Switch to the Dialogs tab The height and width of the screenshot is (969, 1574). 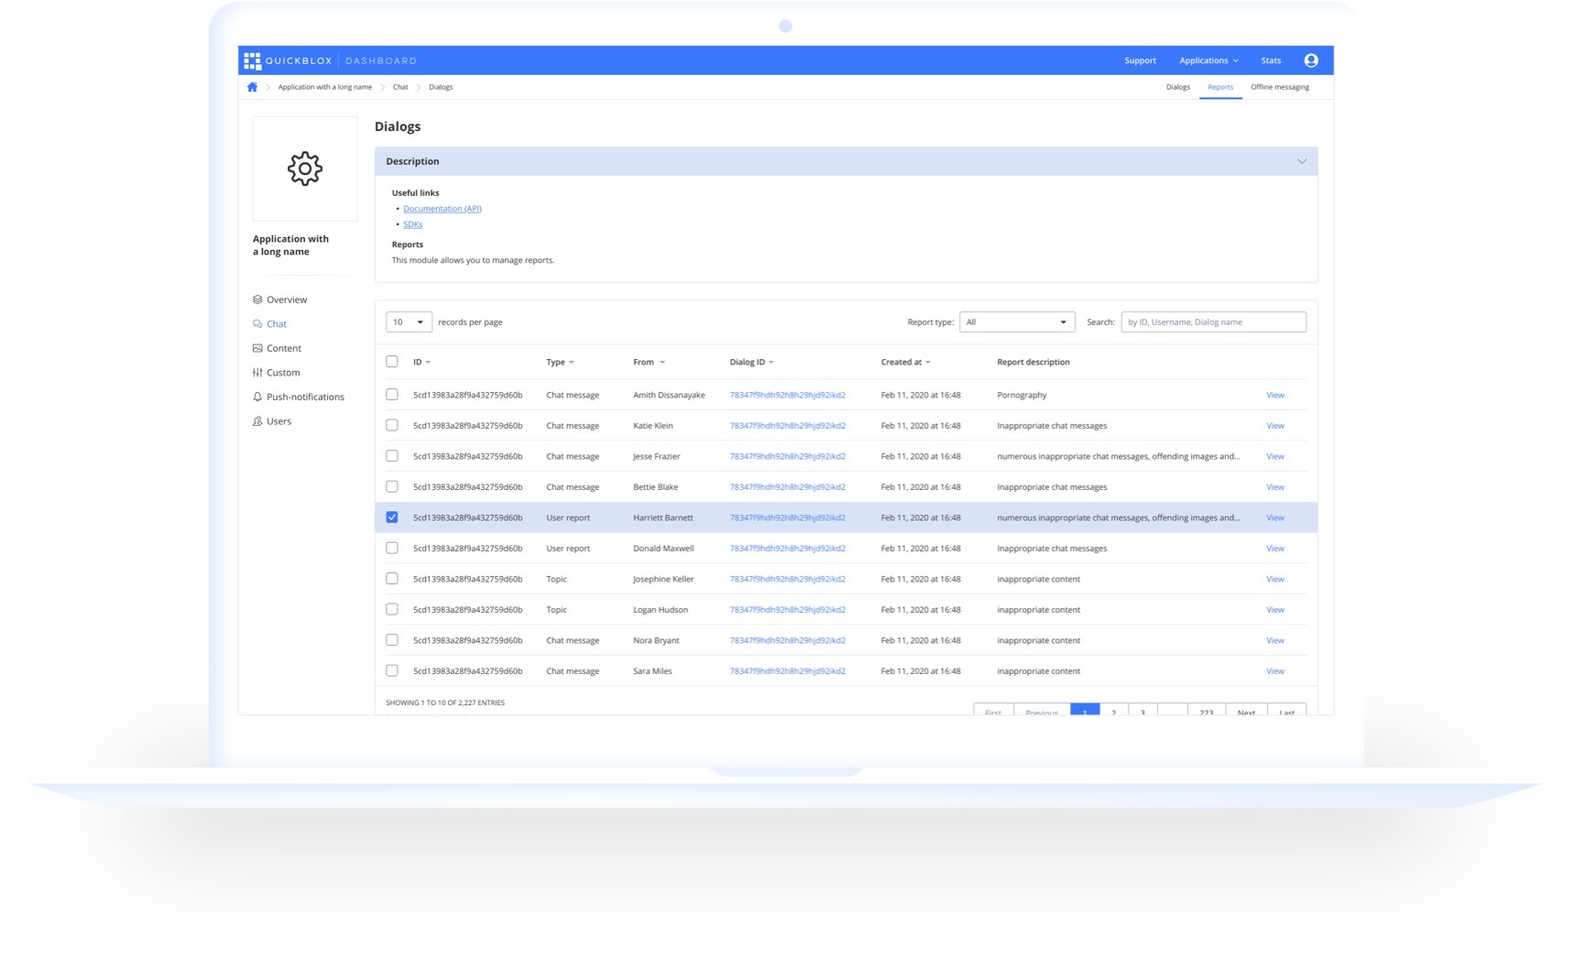(x=1177, y=87)
